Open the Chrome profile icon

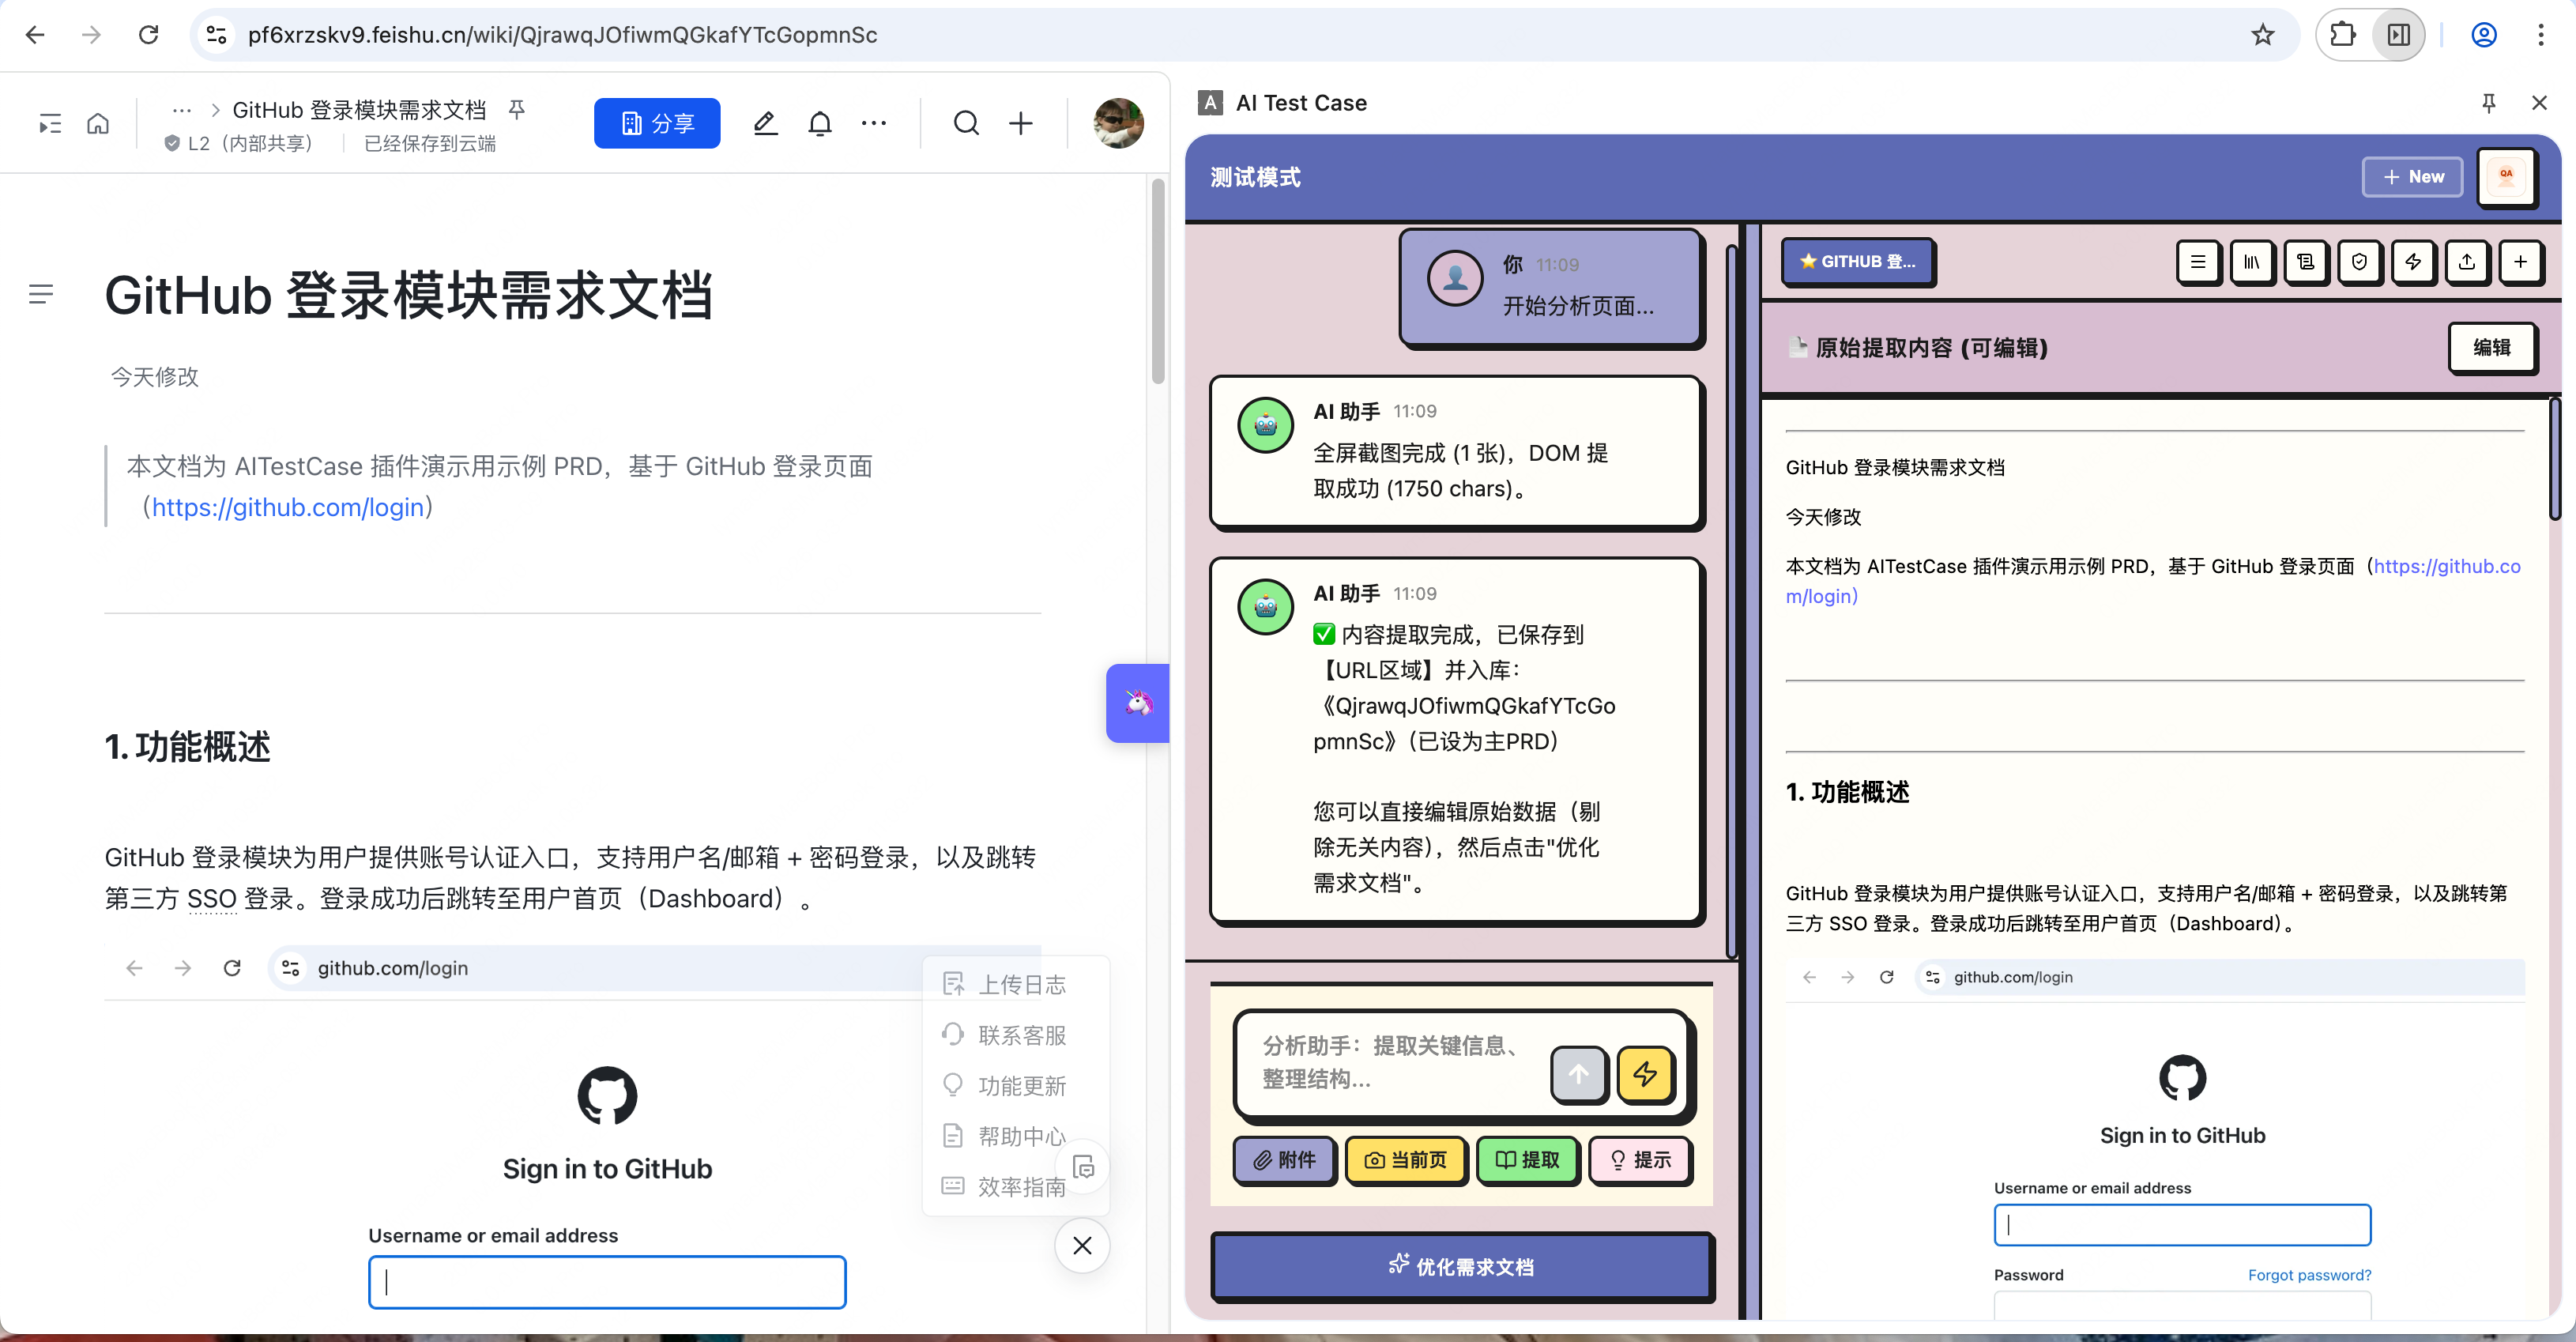(2484, 35)
